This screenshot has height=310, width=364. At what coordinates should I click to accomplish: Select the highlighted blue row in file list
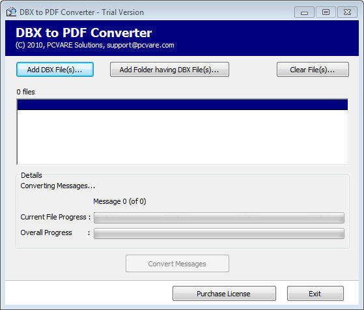point(182,105)
